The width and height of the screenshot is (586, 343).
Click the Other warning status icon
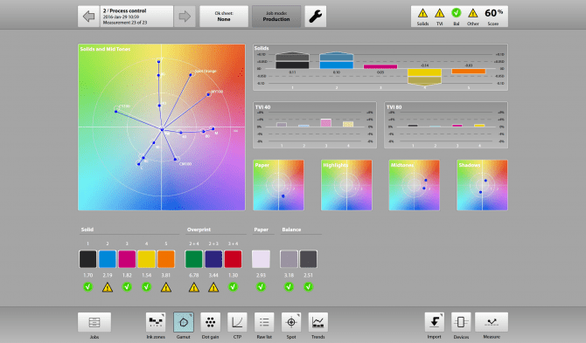pyautogui.click(x=473, y=13)
